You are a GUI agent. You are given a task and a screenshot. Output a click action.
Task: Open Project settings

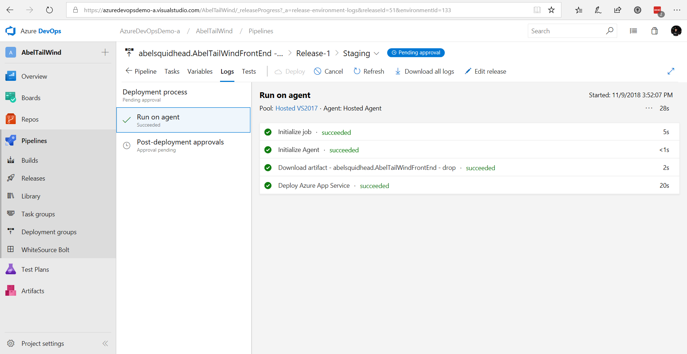pyautogui.click(x=42, y=344)
